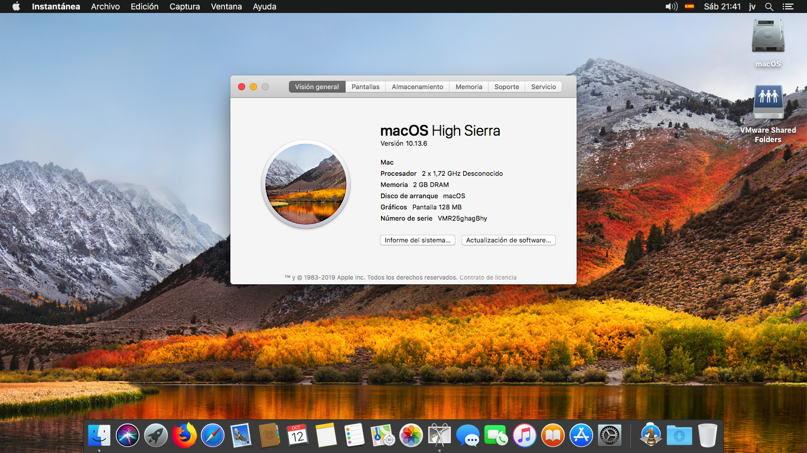
Task: Open Mail stamp icon in Dock
Action: click(241, 436)
